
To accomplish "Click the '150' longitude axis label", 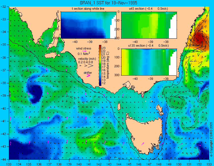I will (x=179, y=164).
